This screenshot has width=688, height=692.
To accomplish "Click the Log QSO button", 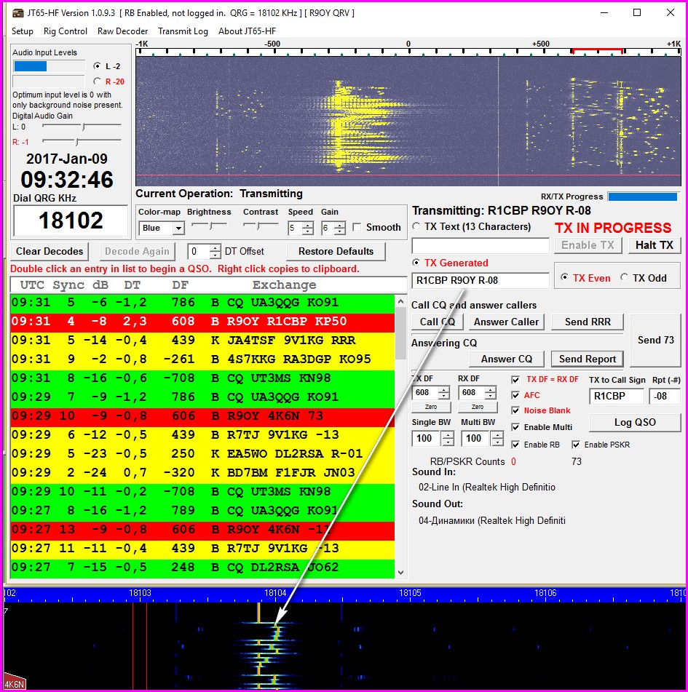I will click(x=634, y=422).
